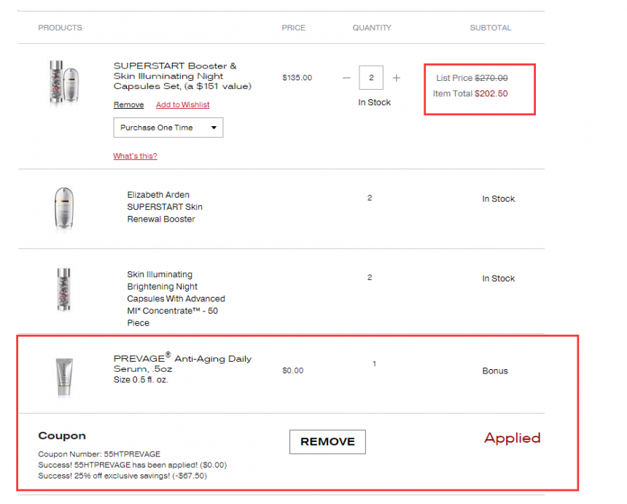This screenshot has height=504, width=627.
Task: Increase quantity with the plus icon
Action: (397, 77)
